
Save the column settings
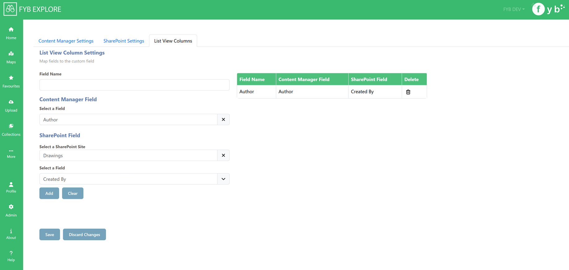click(x=49, y=234)
